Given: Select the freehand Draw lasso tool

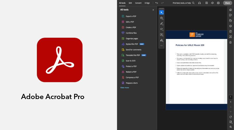Looking at the screenshot, I should tap(161, 29).
